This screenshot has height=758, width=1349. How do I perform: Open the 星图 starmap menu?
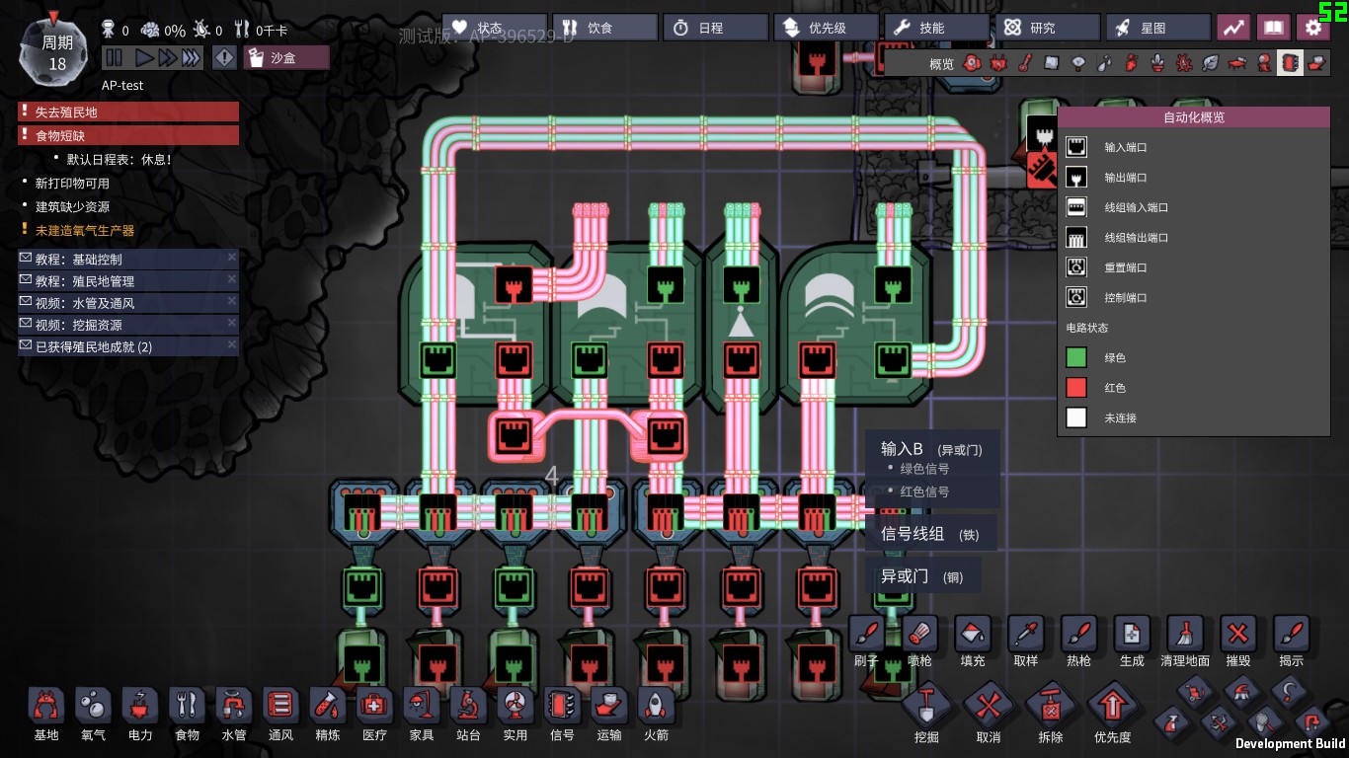click(1157, 28)
